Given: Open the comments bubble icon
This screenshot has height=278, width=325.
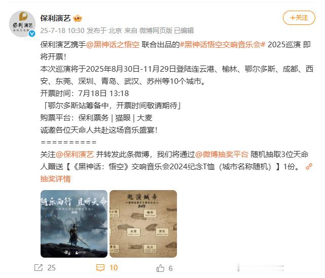Looking at the screenshot, I should tap(100, 268).
